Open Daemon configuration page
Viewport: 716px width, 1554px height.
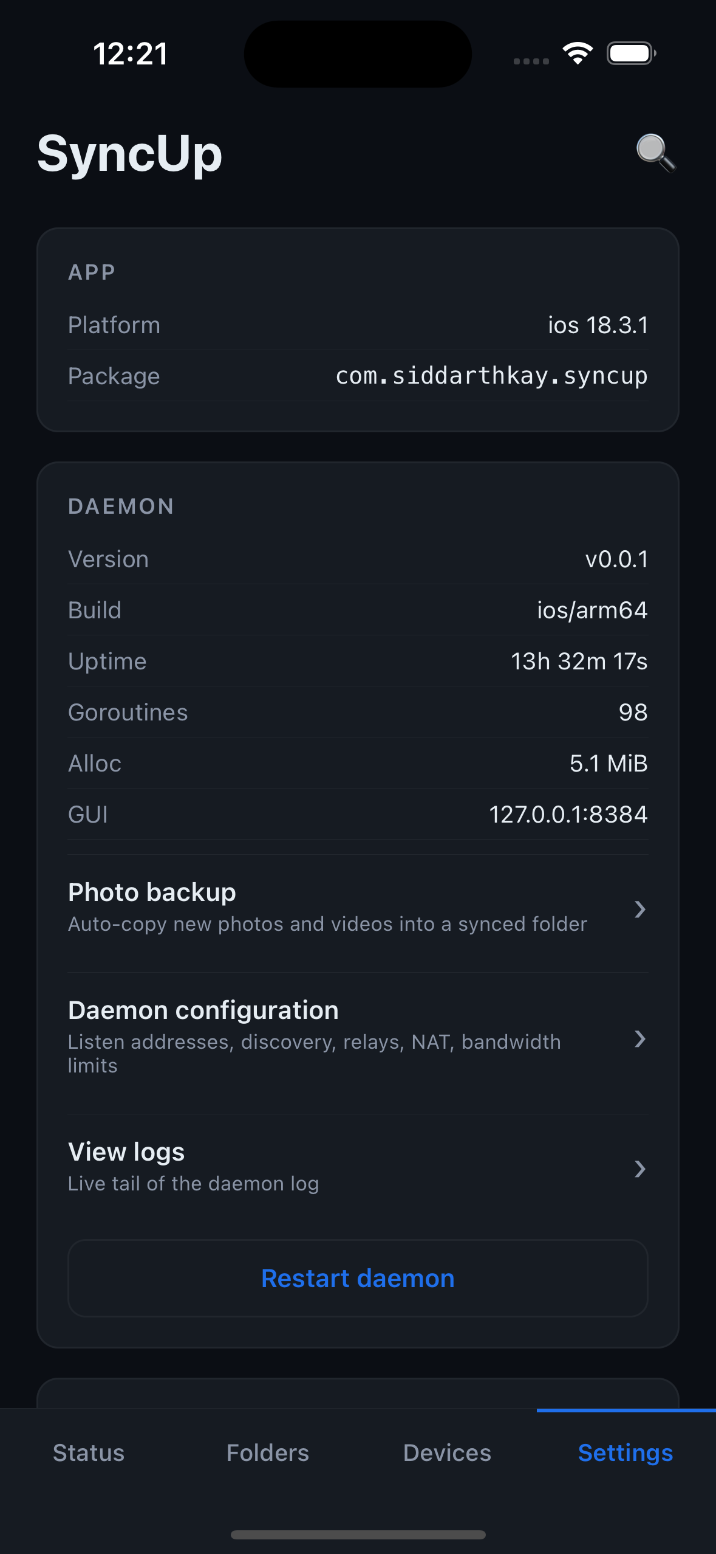316,1037
